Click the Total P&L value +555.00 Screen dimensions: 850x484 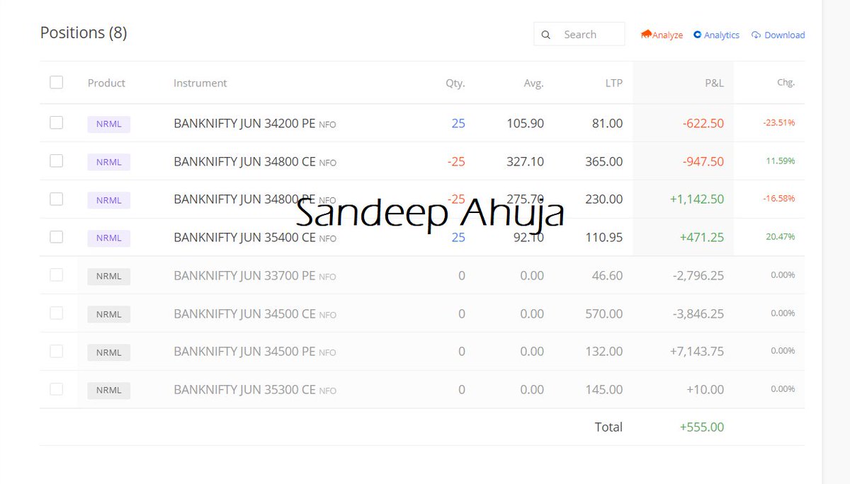[x=701, y=427]
